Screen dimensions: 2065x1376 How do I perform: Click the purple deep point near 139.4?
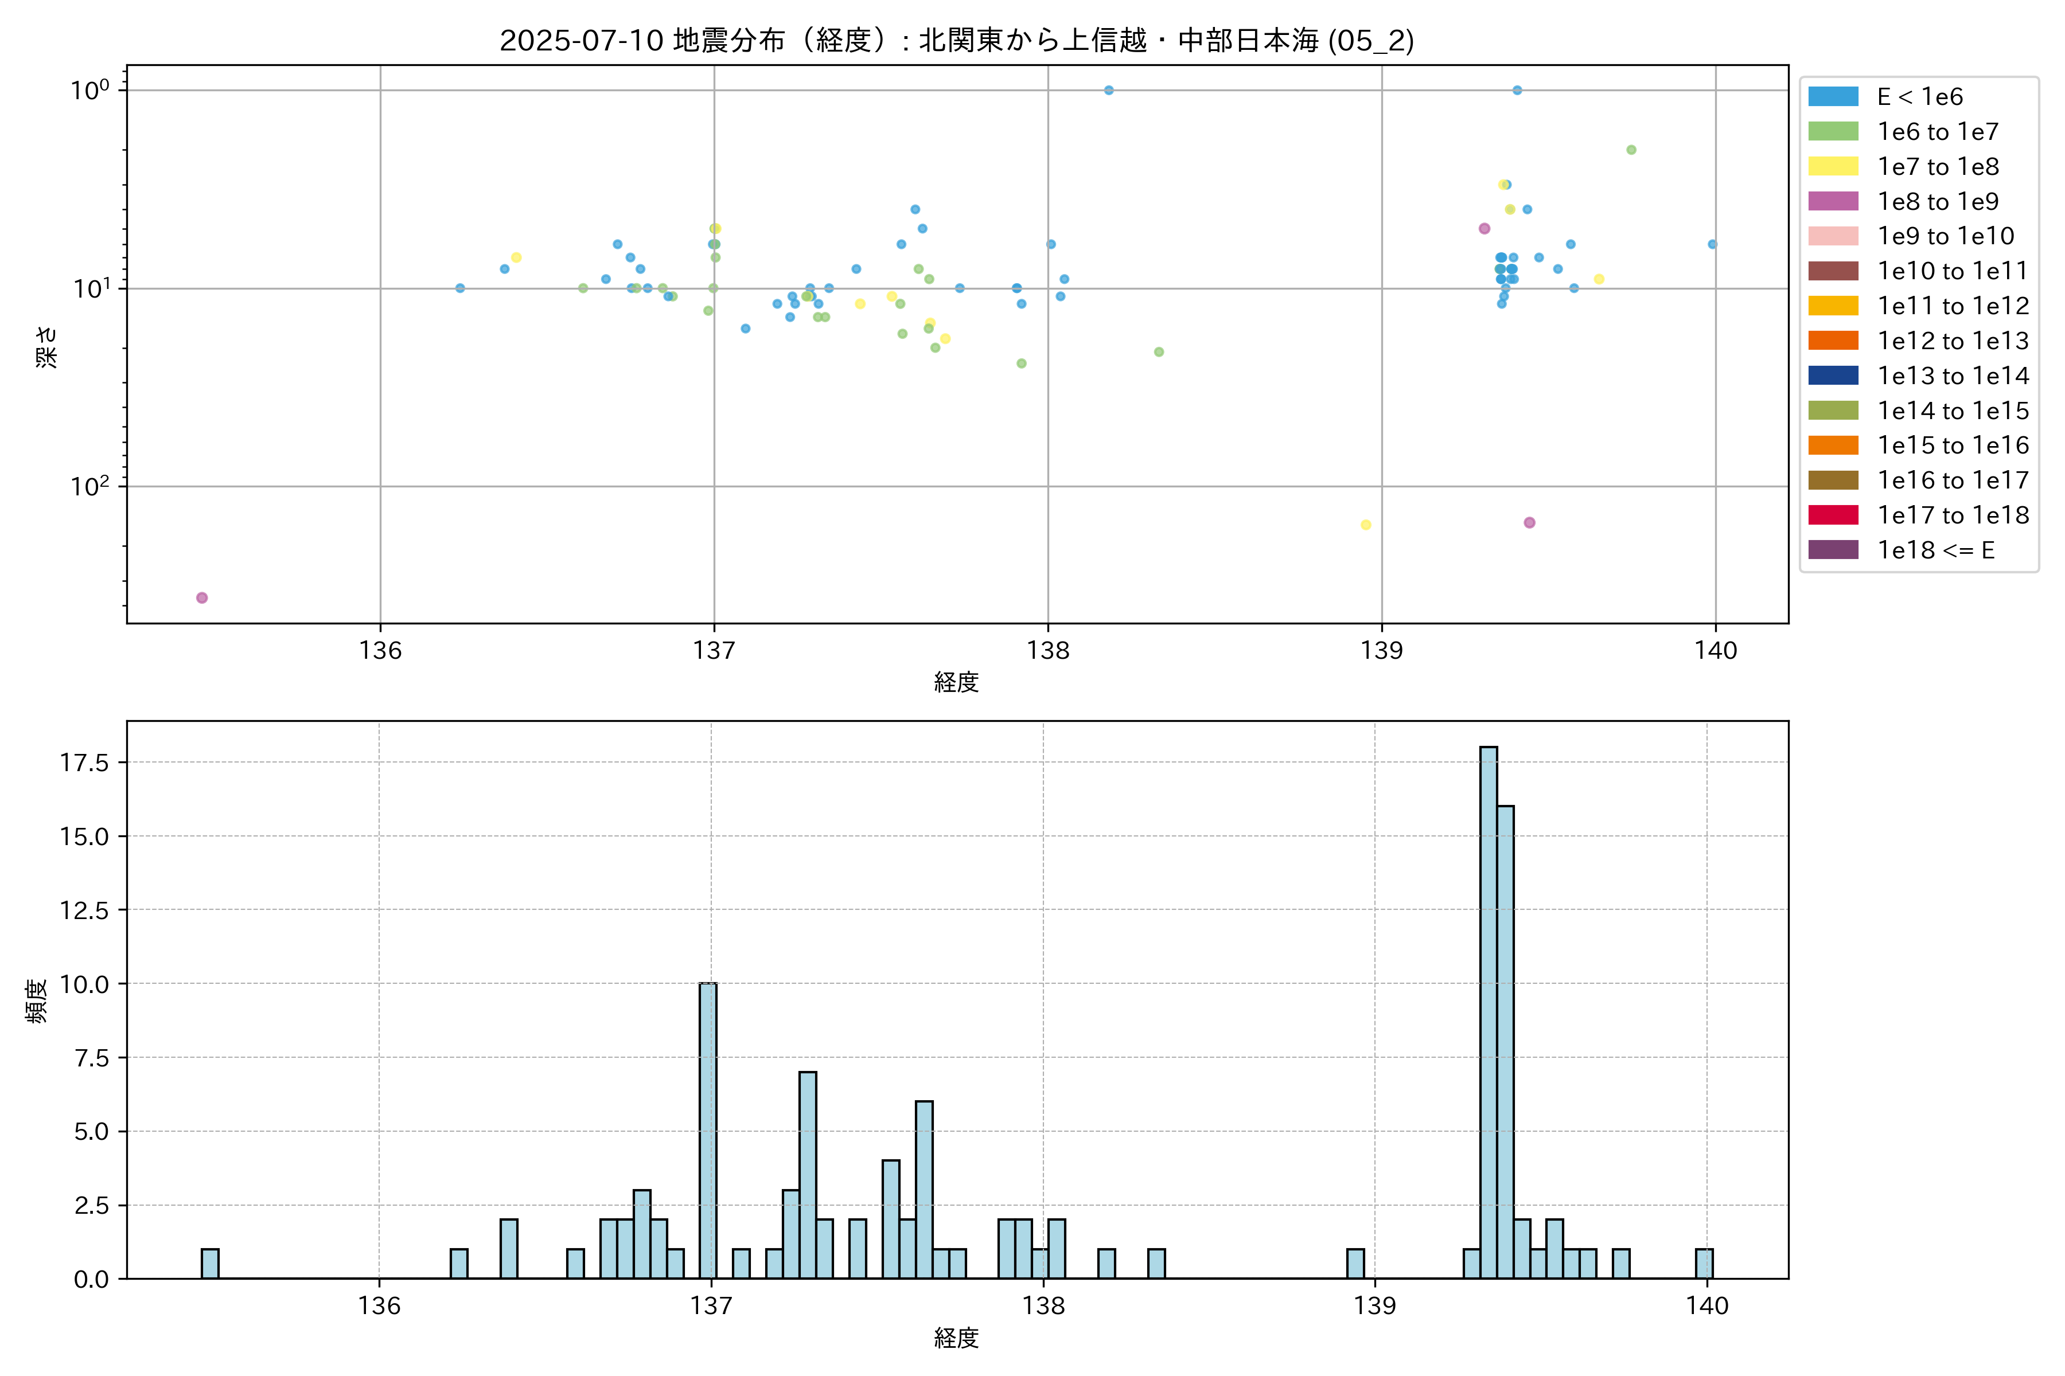[x=1529, y=522]
